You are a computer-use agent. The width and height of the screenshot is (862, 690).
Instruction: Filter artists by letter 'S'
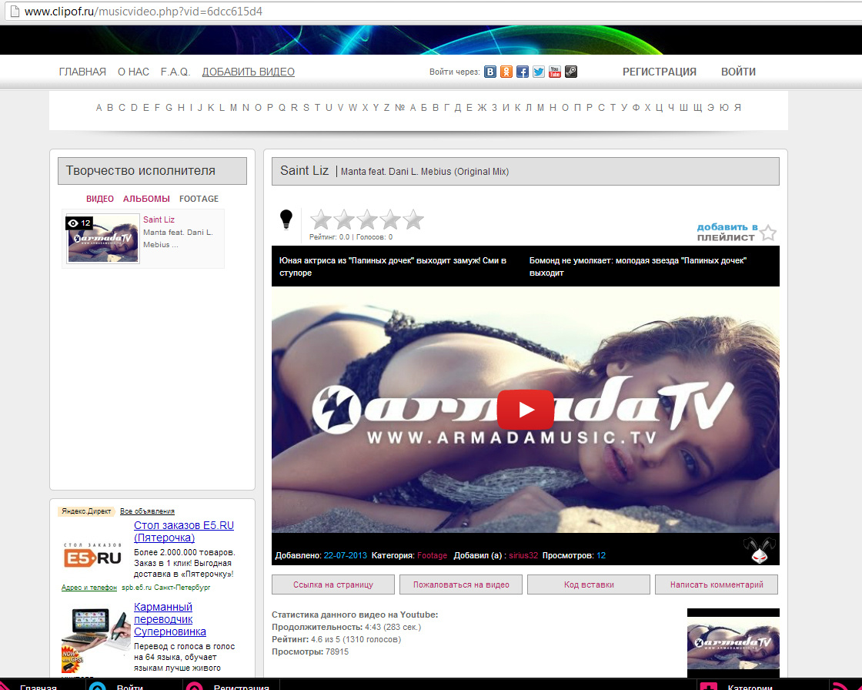tap(306, 108)
